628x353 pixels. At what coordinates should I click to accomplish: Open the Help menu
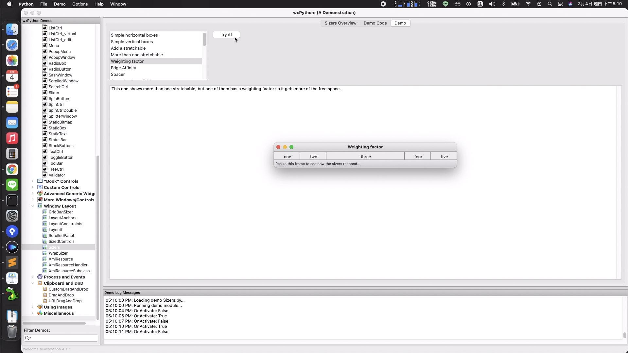[99, 4]
